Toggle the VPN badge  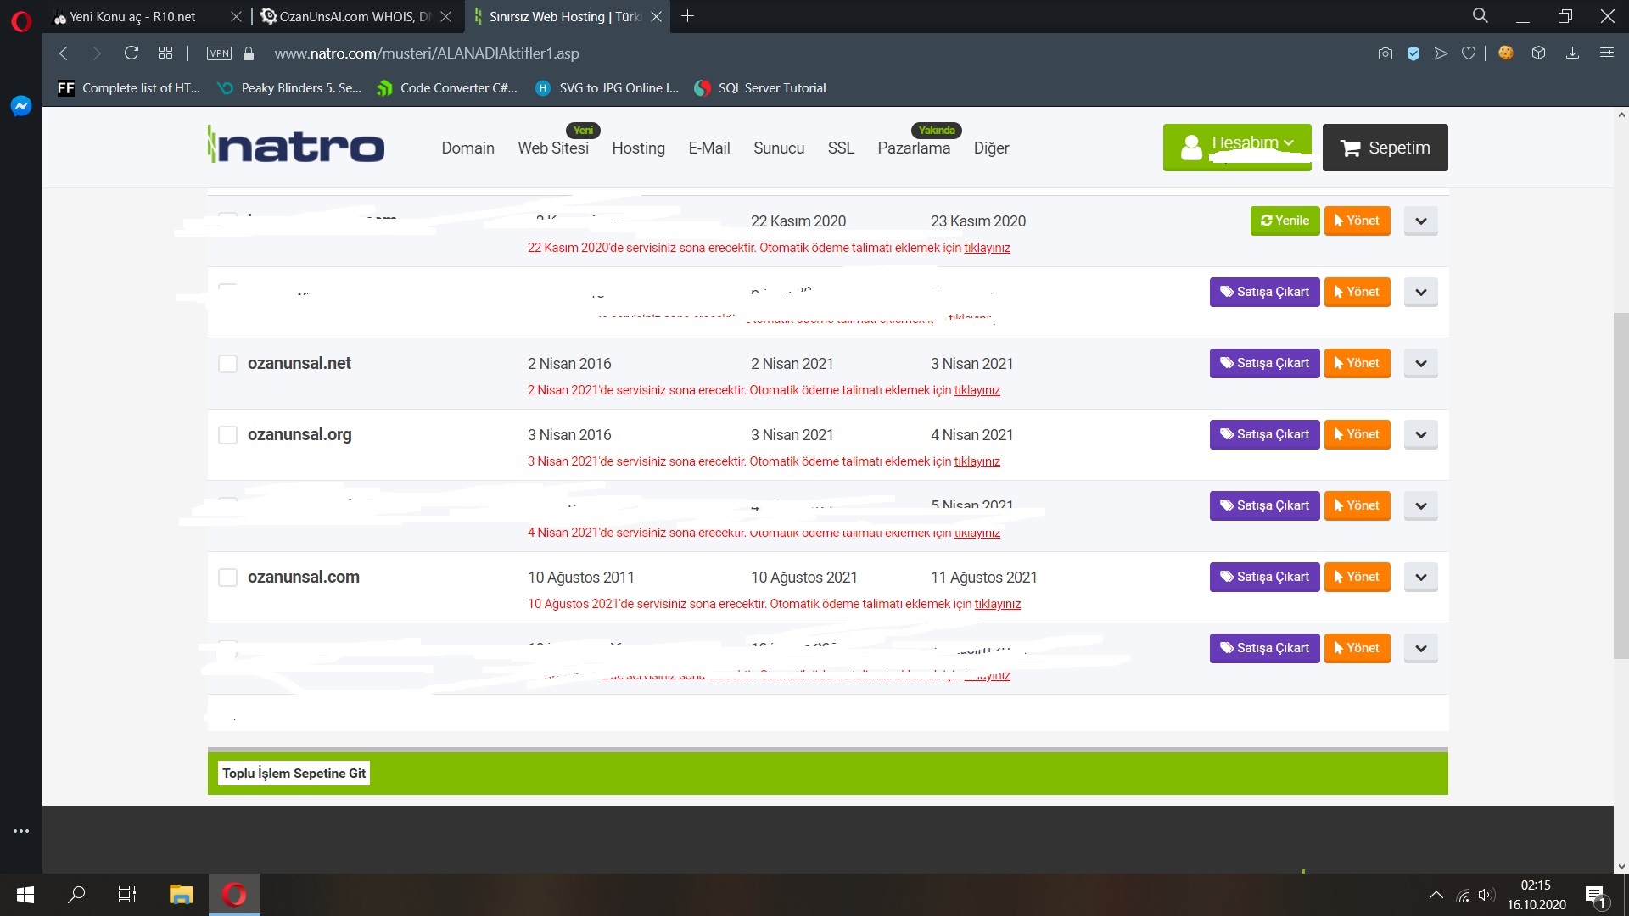click(x=219, y=53)
